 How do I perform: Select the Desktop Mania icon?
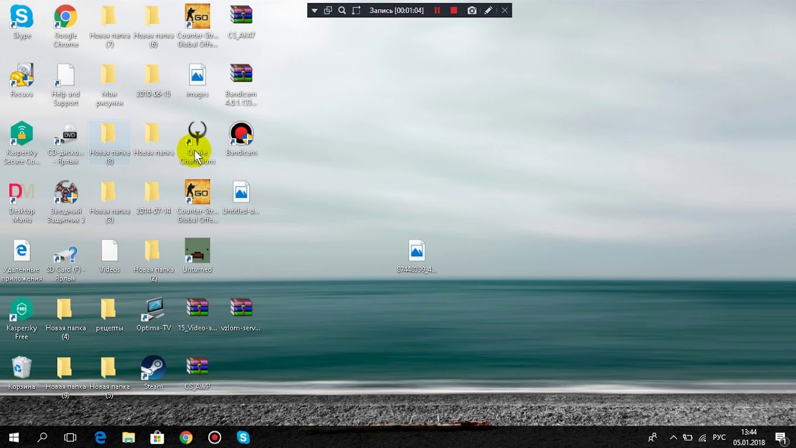pos(22,202)
